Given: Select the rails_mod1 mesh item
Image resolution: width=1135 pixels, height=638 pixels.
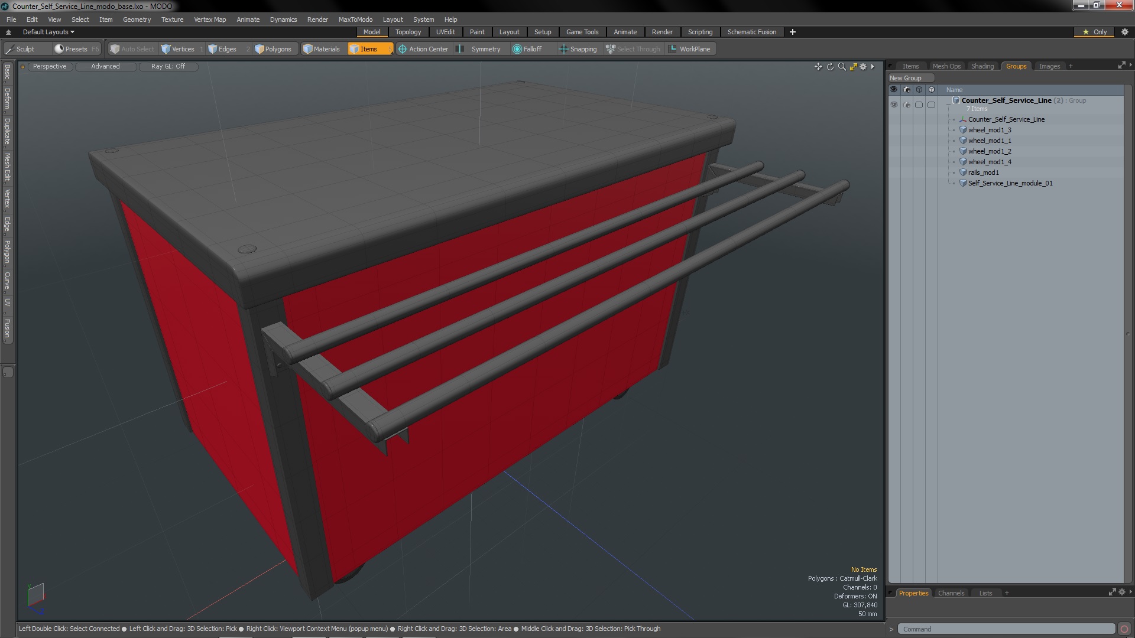Looking at the screenshot, I should (x=983, y=172).
